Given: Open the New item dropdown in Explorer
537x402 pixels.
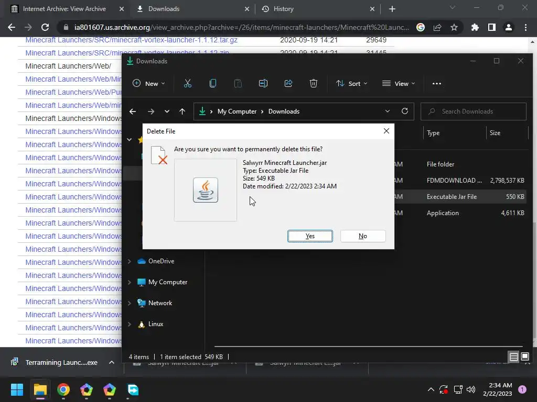Looking at the screenshot, I should (149, 83).
